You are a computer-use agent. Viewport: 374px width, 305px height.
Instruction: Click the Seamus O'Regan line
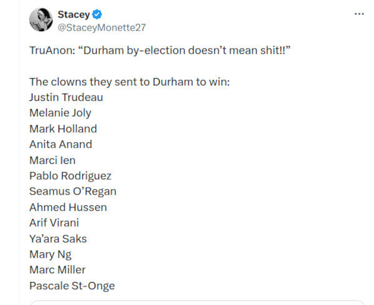click(x=73, y=191)
